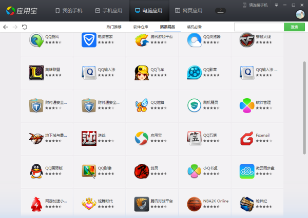The image size is (308, 218).
Task: Switch to the 热门推荐 sub-tab
Action: [114, 27]
